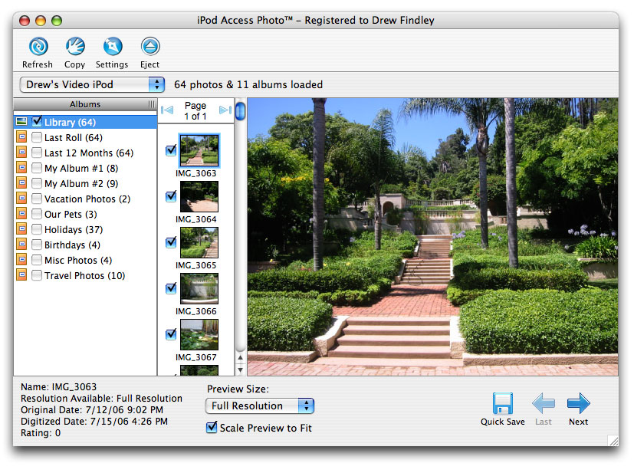Click the Refresh toolbar icon

[38, 47]
